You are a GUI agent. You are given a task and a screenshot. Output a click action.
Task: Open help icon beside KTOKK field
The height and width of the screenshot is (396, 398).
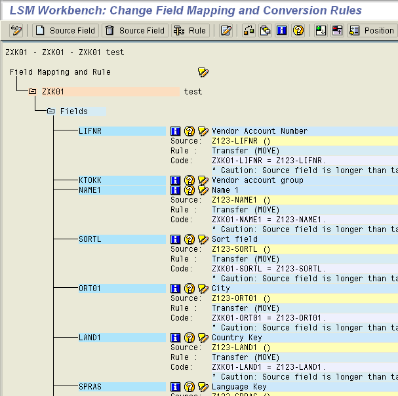click(189, 180)
